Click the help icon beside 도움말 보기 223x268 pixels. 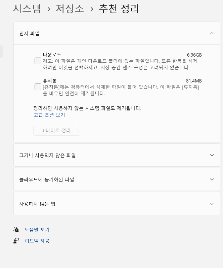point(16,230)
